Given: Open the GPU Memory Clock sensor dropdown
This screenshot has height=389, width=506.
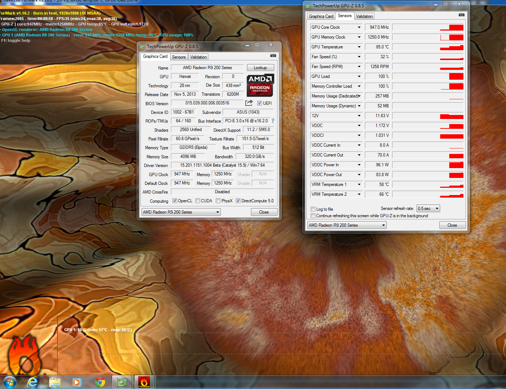Looking at the screenshot, I should (359, 37).
